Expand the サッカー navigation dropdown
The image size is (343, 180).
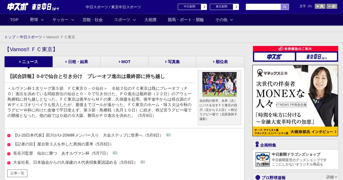(x=63, y=20)
